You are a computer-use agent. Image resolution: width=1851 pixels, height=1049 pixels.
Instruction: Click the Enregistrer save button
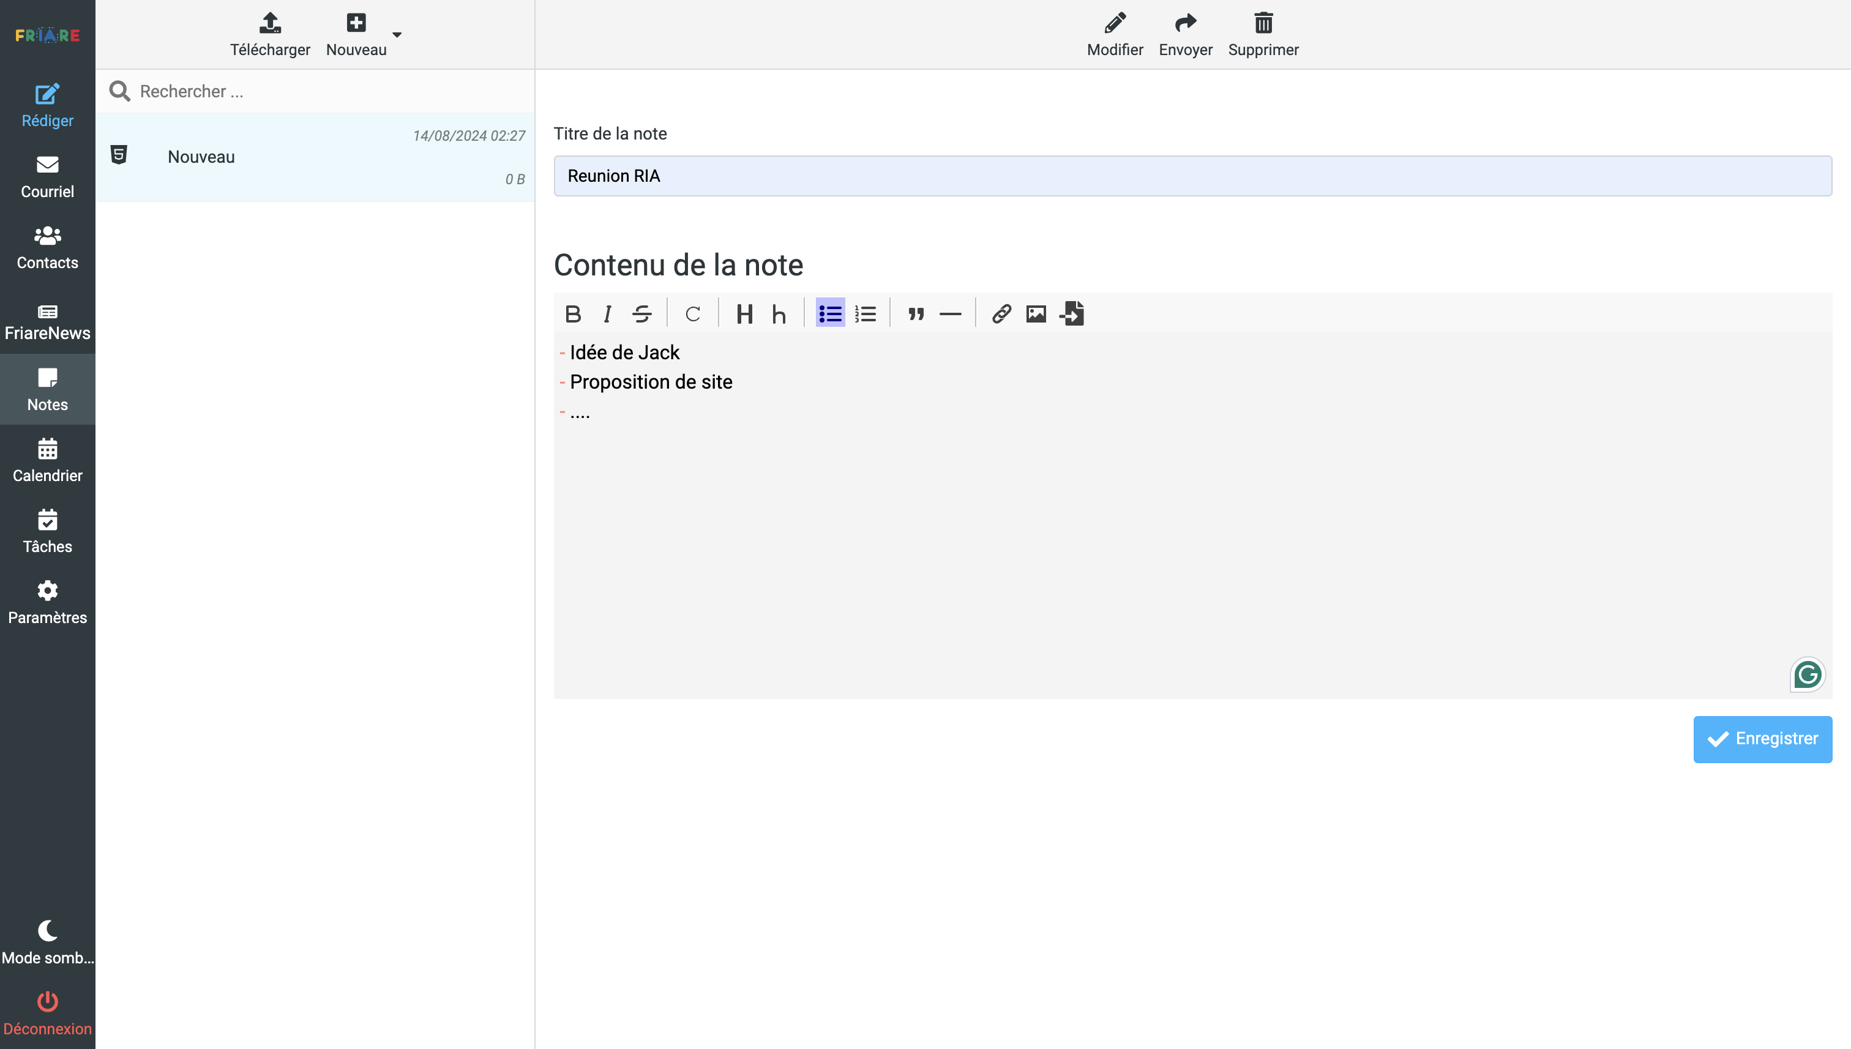(1762, 739)
